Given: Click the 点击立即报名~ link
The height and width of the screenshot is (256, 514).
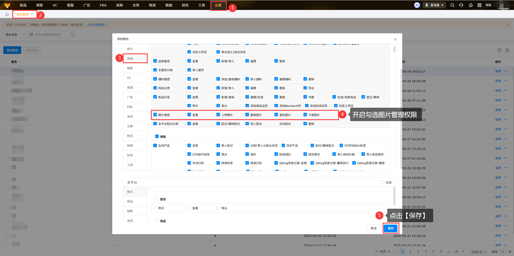Looking at the screenshot, I should 97,25.
